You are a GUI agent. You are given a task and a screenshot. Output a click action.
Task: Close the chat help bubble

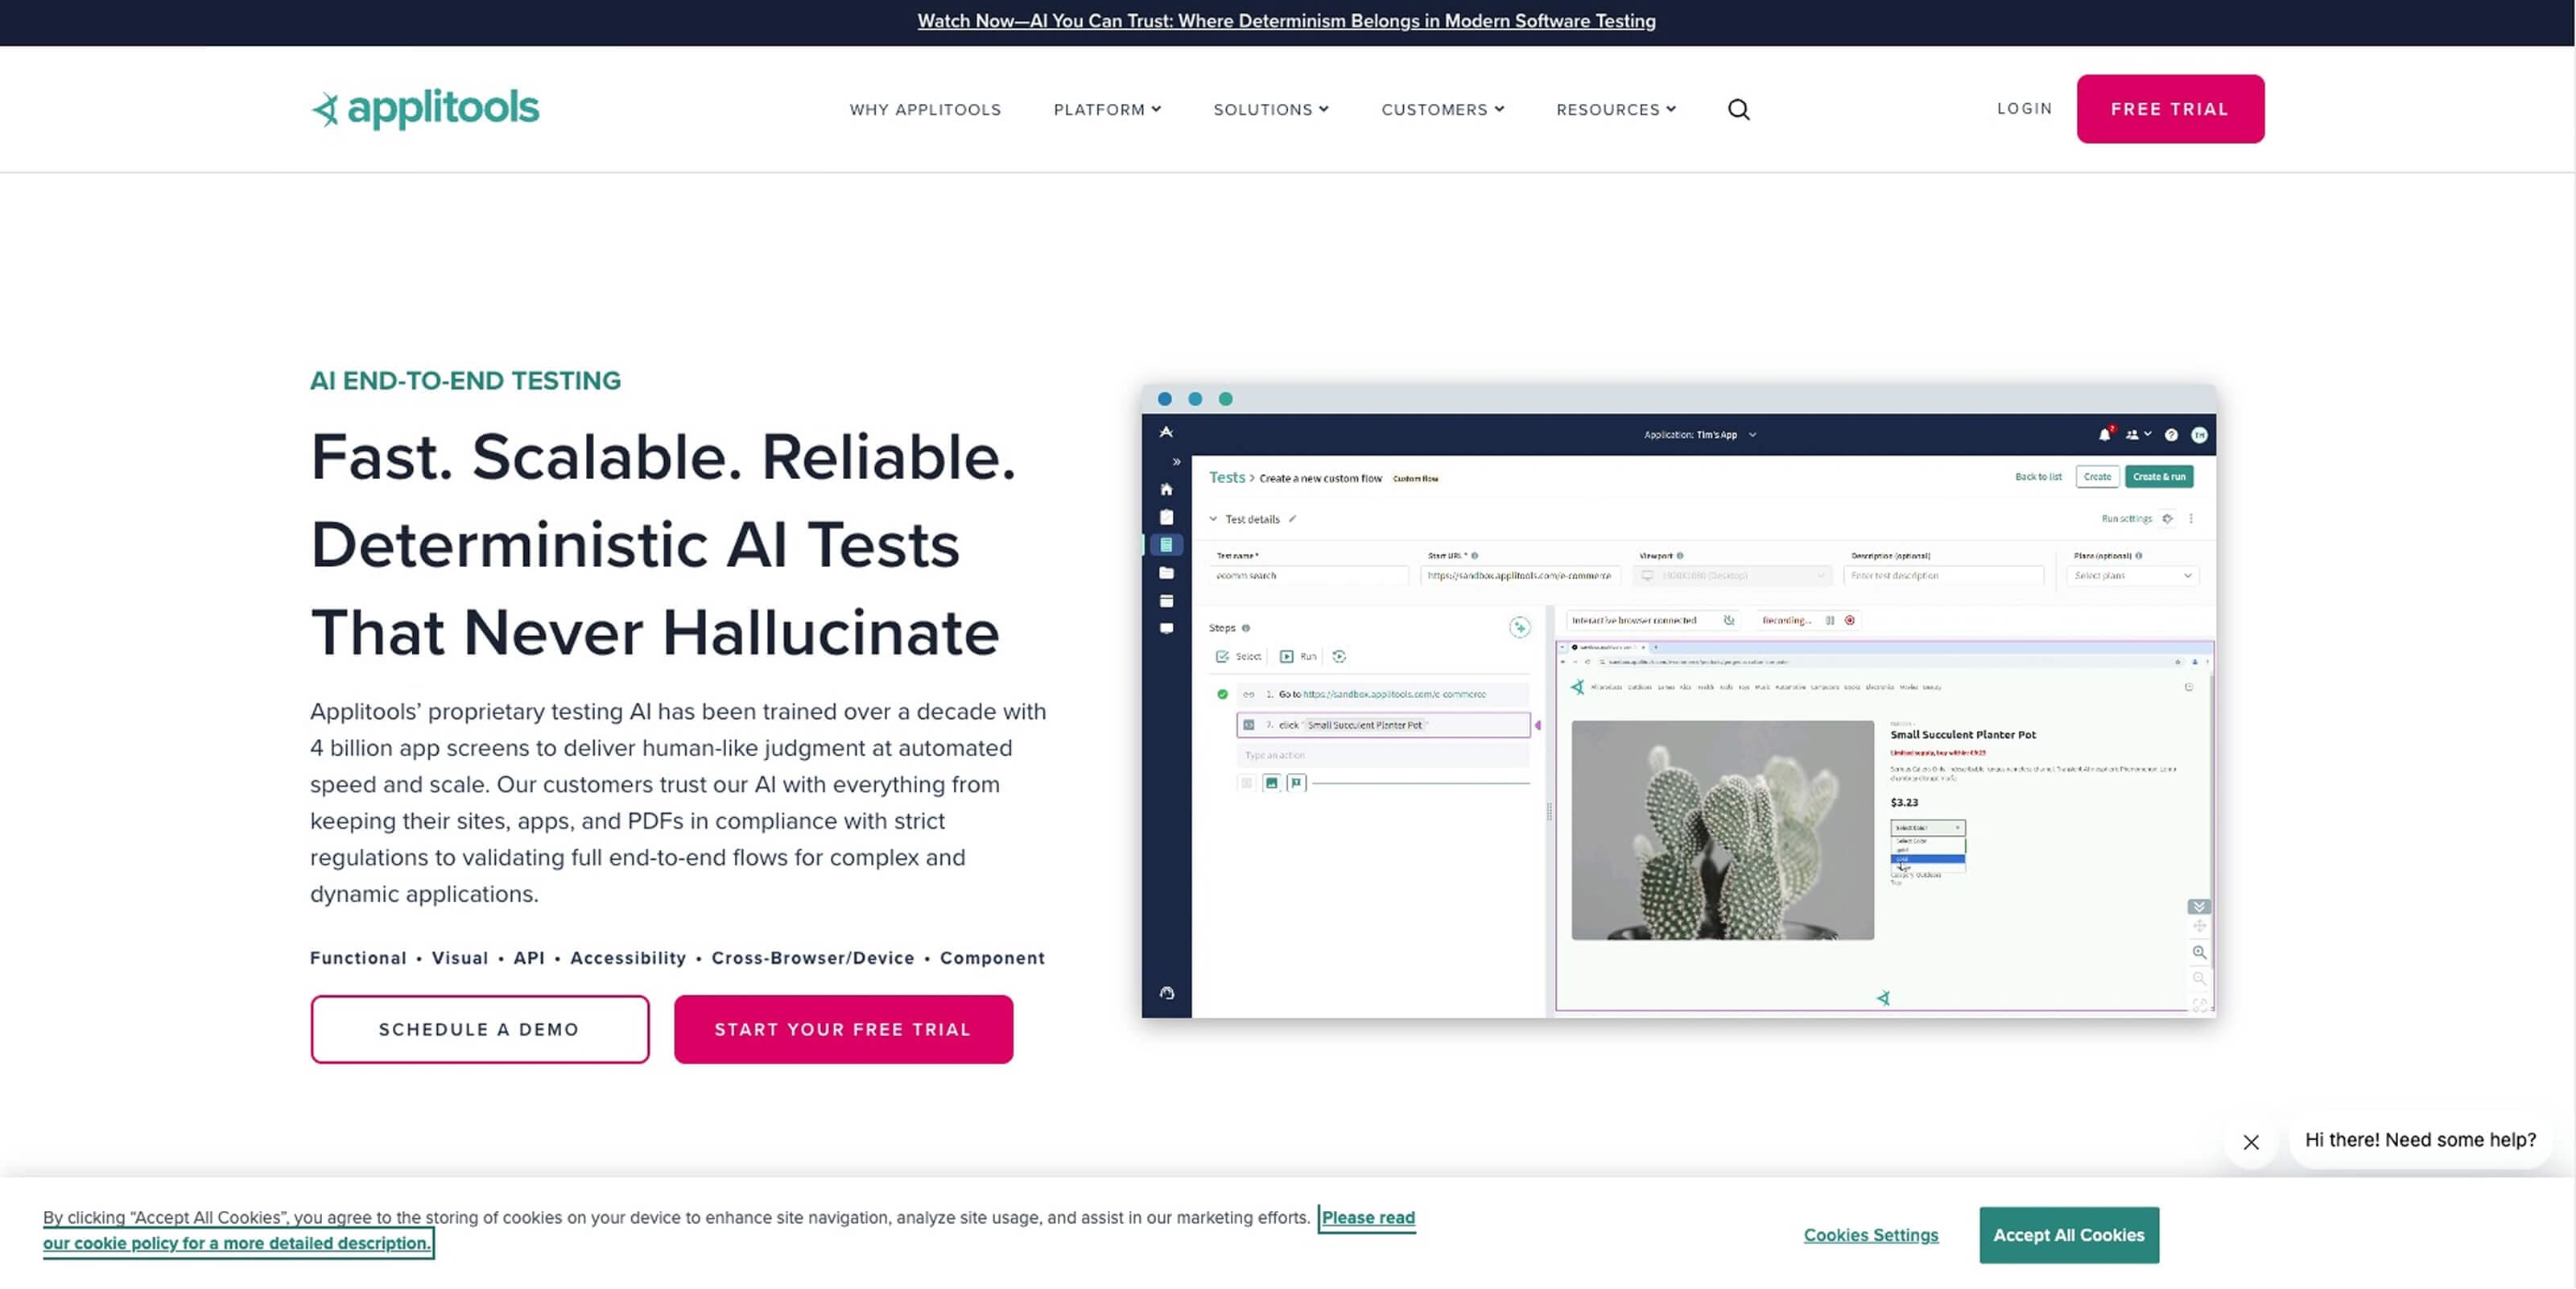[x=2251, y=1141]
